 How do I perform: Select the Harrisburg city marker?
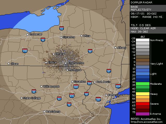tap(44, 112)
